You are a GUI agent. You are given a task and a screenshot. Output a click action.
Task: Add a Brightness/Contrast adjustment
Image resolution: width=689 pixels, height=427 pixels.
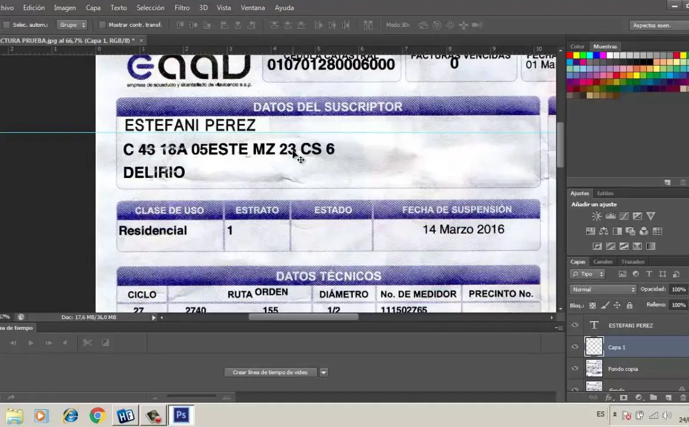596,216
